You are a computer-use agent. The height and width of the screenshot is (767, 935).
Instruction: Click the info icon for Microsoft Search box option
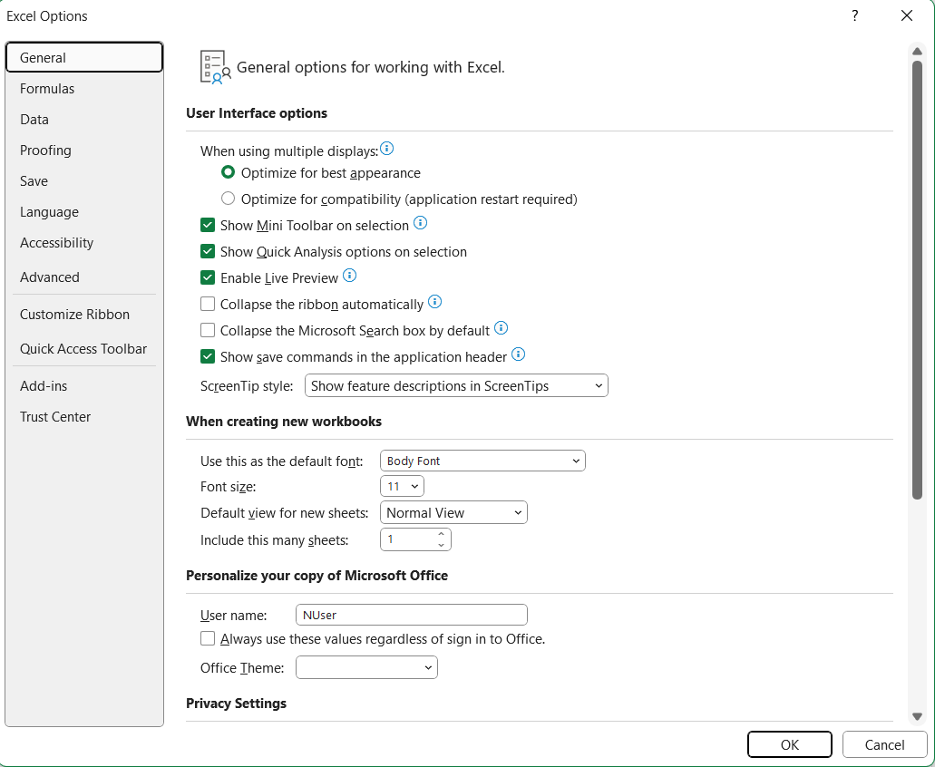(501, 328)
